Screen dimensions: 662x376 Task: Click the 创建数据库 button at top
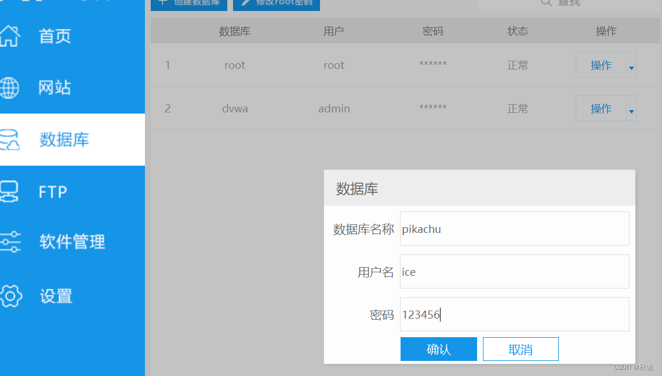coord(189,4)
